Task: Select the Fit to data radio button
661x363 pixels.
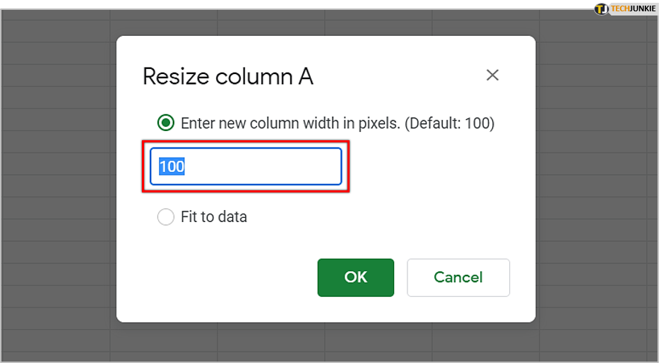Action: pos(166,216)
